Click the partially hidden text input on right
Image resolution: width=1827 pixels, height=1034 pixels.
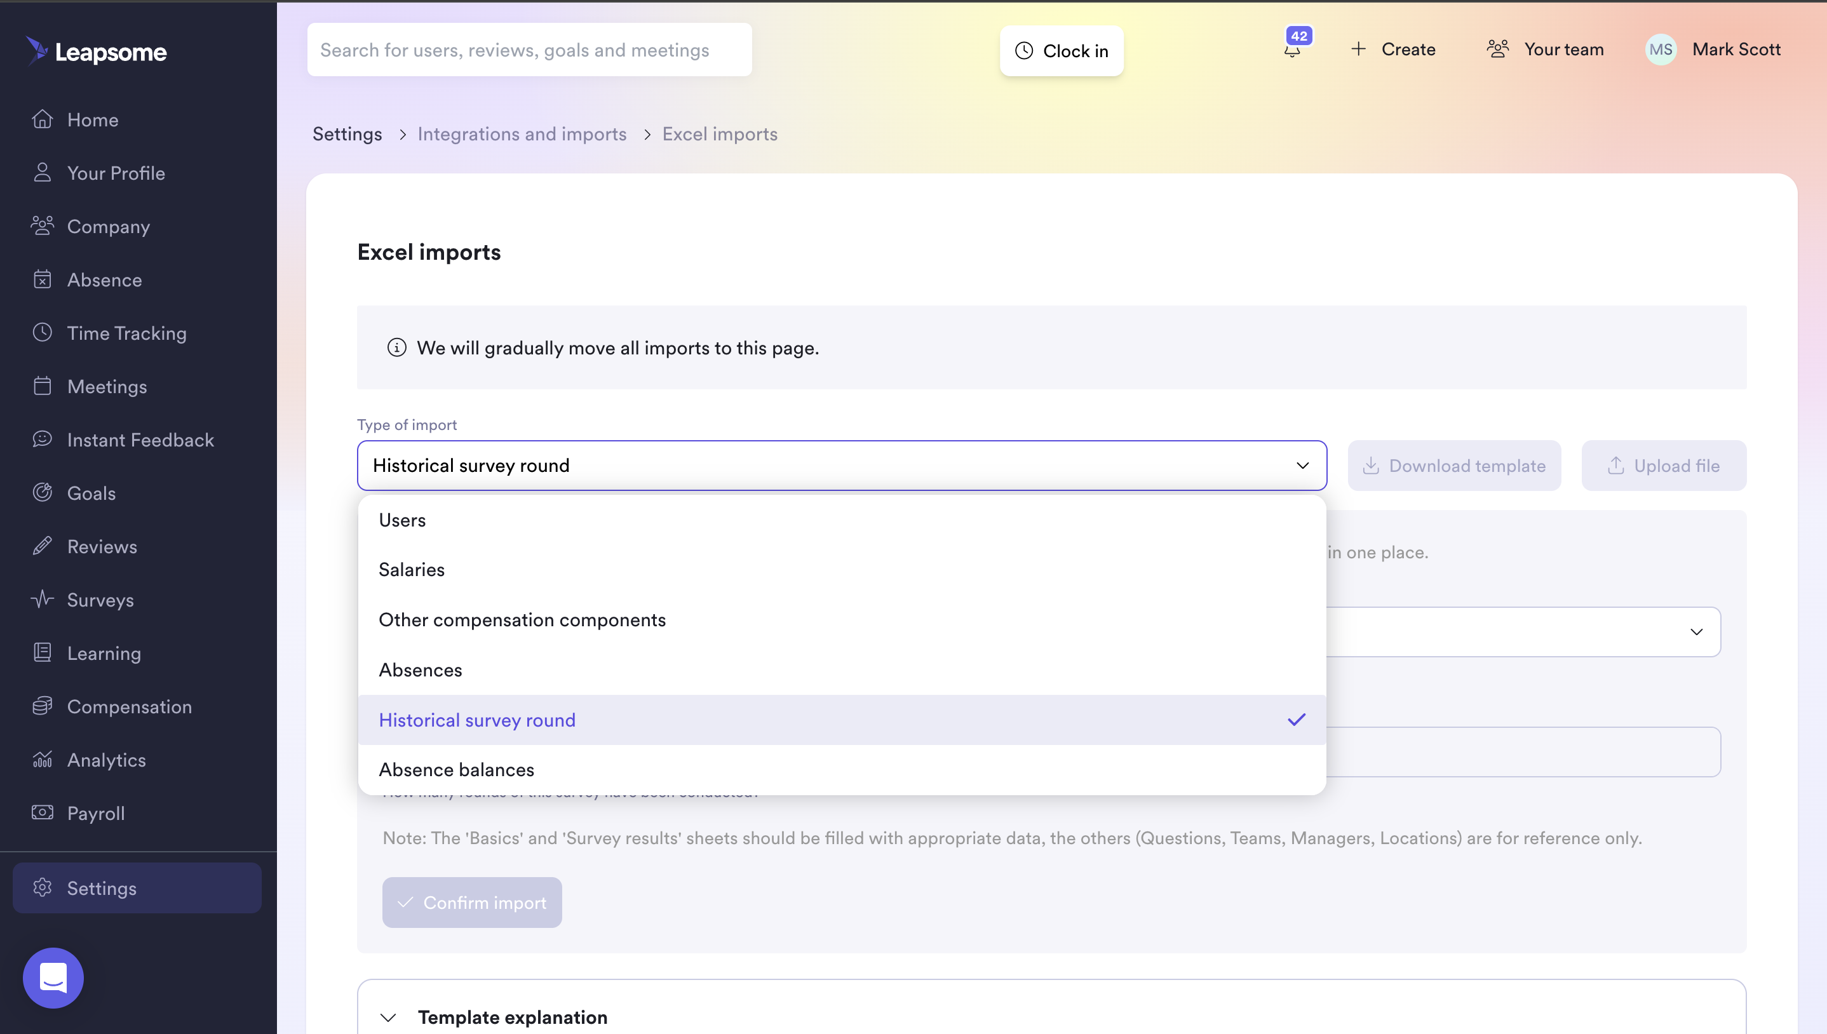[1523, 752]
